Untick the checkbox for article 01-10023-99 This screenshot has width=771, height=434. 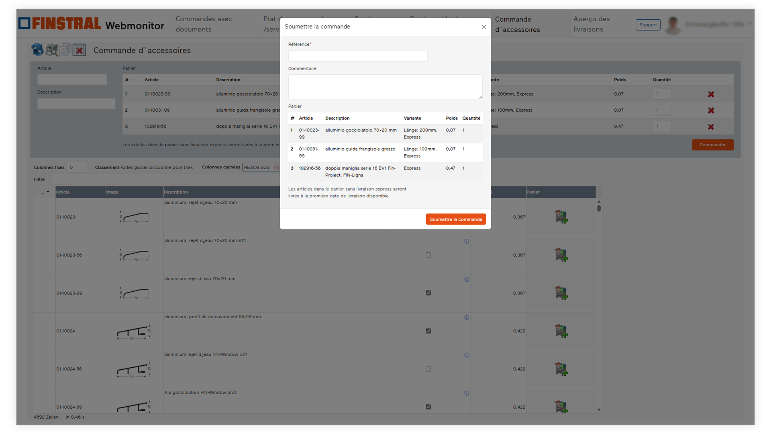pyautogui.click(x=428, y=293)
